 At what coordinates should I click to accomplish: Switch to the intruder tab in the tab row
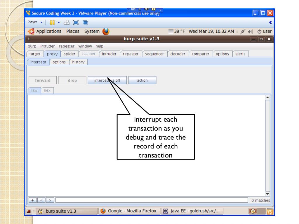pos(109,54)
